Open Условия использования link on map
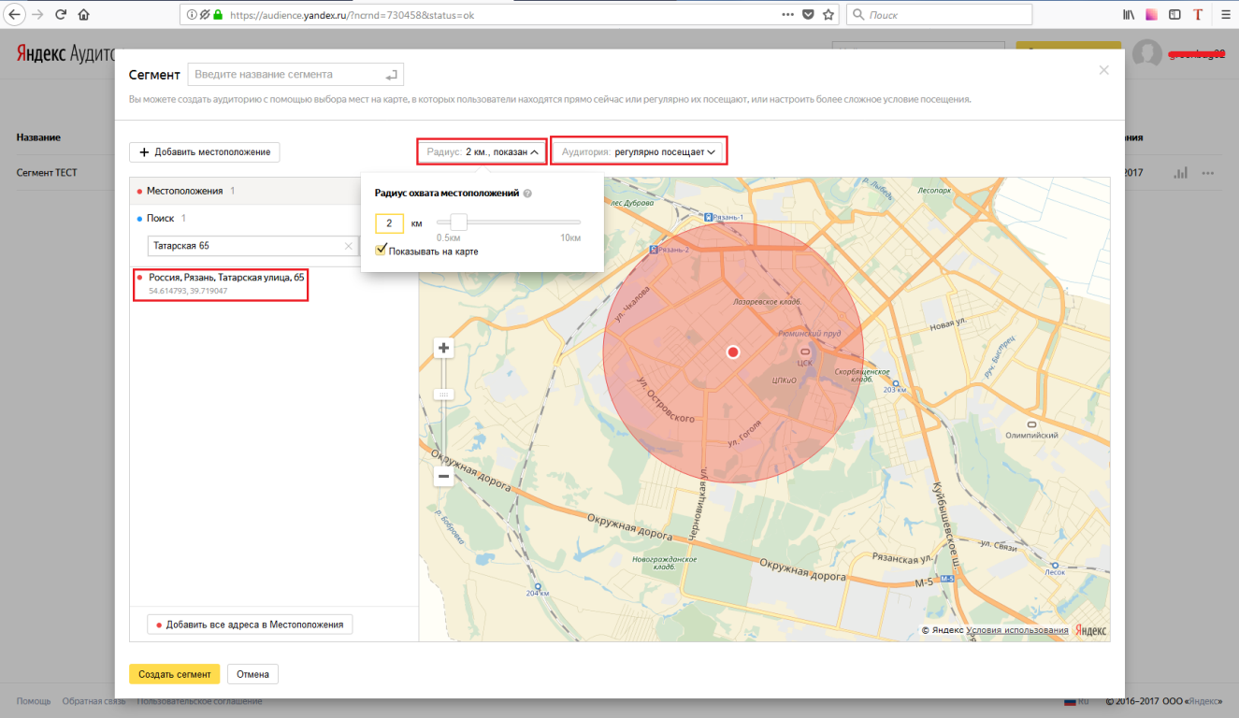1239x718 pixels. click(1017, 630)
